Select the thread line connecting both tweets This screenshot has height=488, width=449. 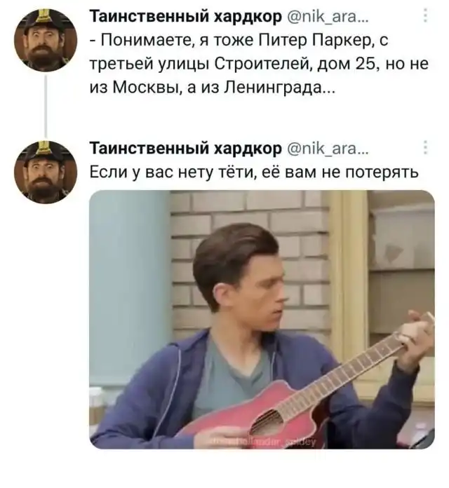click(46, 106)
